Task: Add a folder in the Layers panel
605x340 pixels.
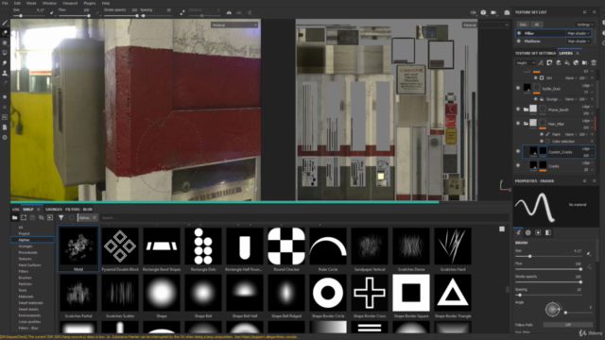Action: point(585,63)
